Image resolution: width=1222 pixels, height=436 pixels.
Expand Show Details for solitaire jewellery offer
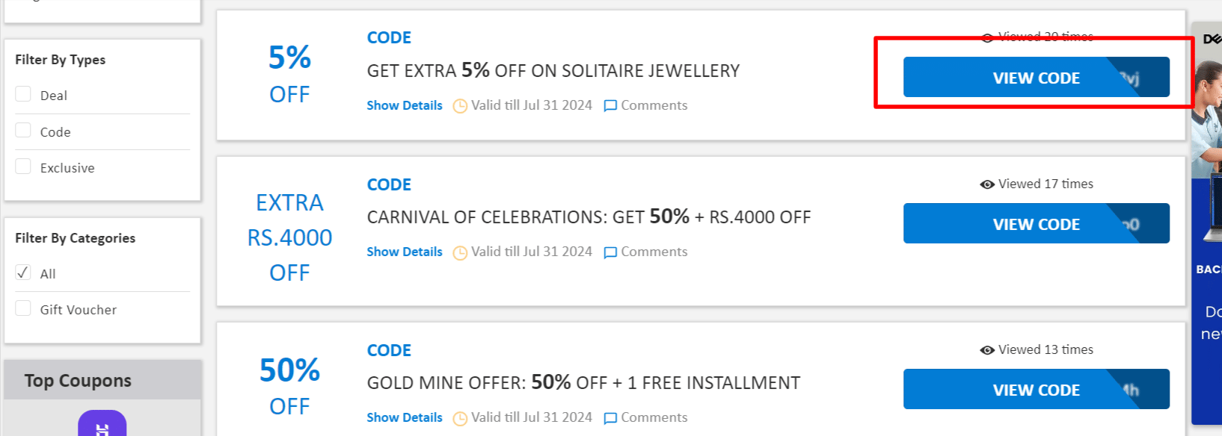405,106
